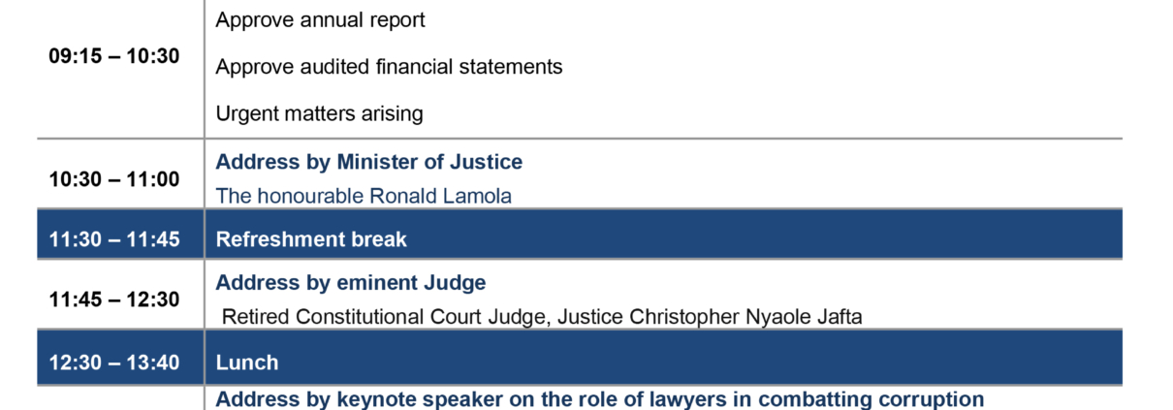Select 'Approve audited financial statements' agenda item
The width and height of the screenshot is (1173, 410).
point(389,67)
